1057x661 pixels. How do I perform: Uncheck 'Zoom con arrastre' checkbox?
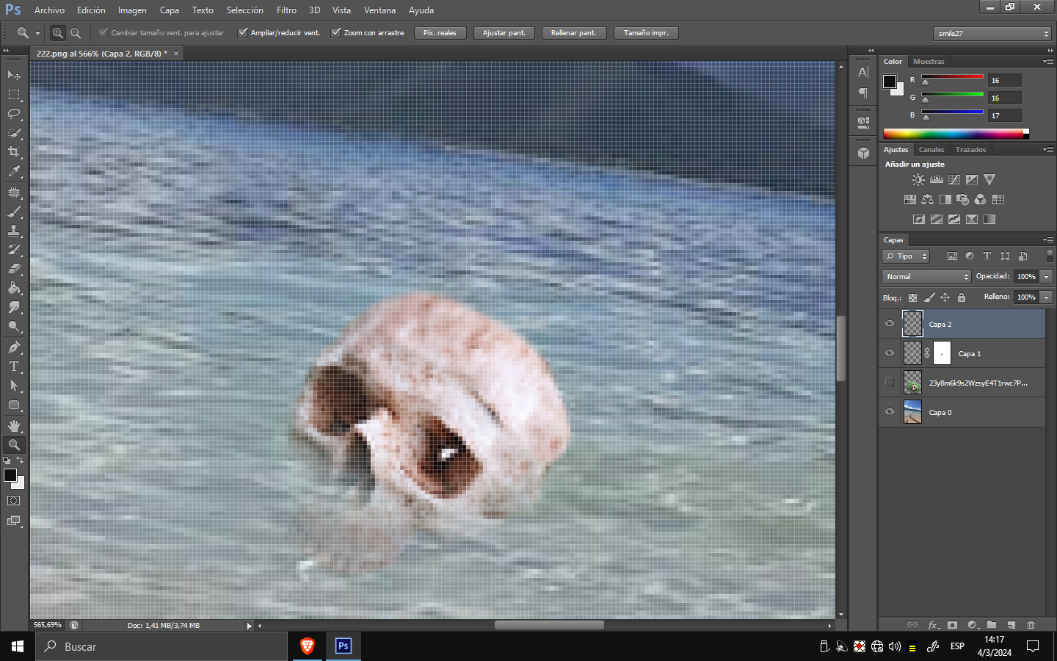(336, 32)
